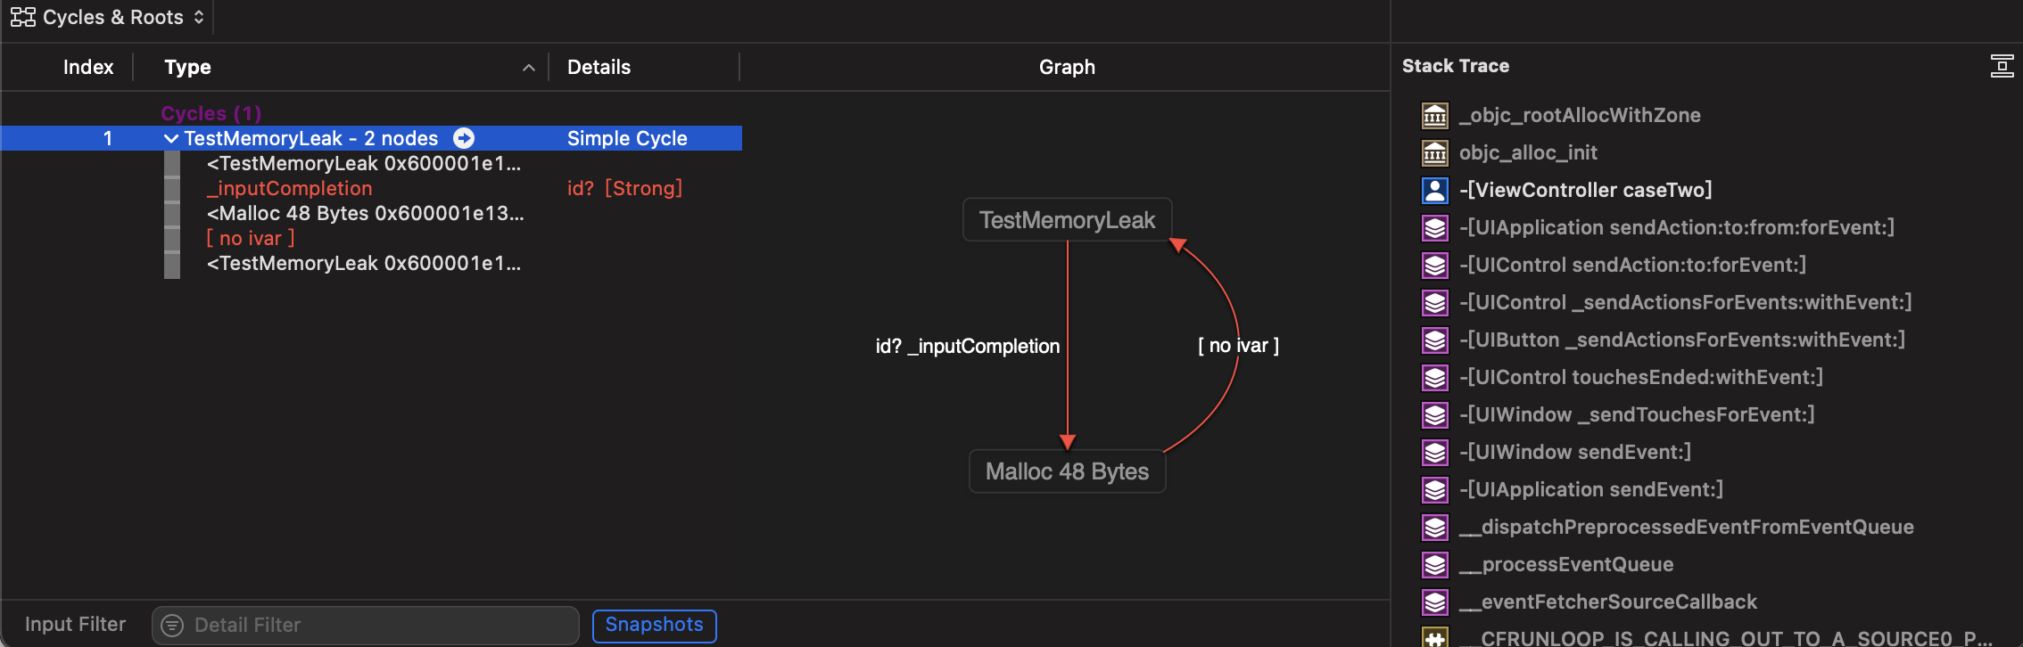The height and width of the screenshot is (647, 2023).
Task: Open the Cycles & Roots dropdown
Action: point(107,18)
